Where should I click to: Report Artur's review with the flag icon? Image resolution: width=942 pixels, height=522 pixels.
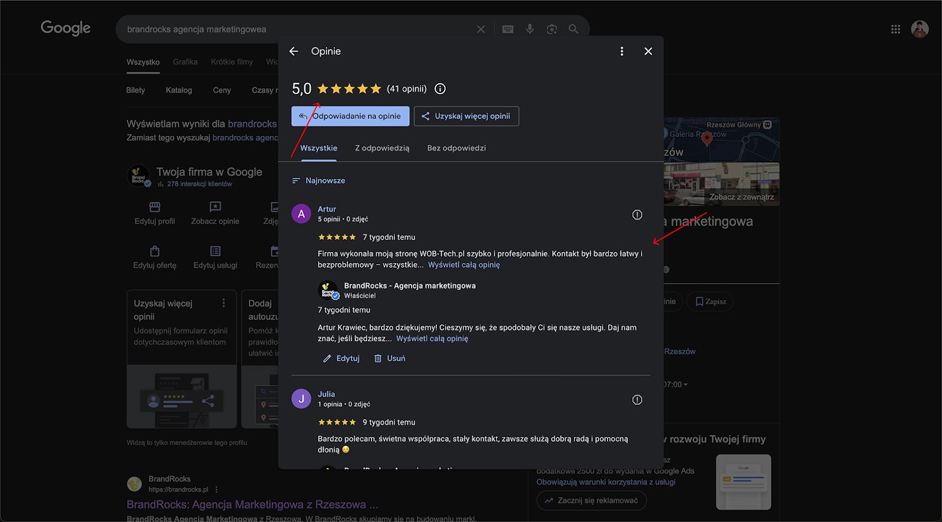tap(637, 215)
